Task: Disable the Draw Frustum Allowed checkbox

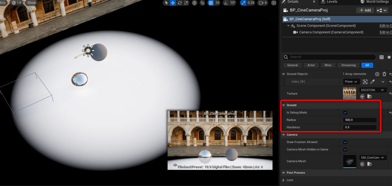Action: [345, 142]
